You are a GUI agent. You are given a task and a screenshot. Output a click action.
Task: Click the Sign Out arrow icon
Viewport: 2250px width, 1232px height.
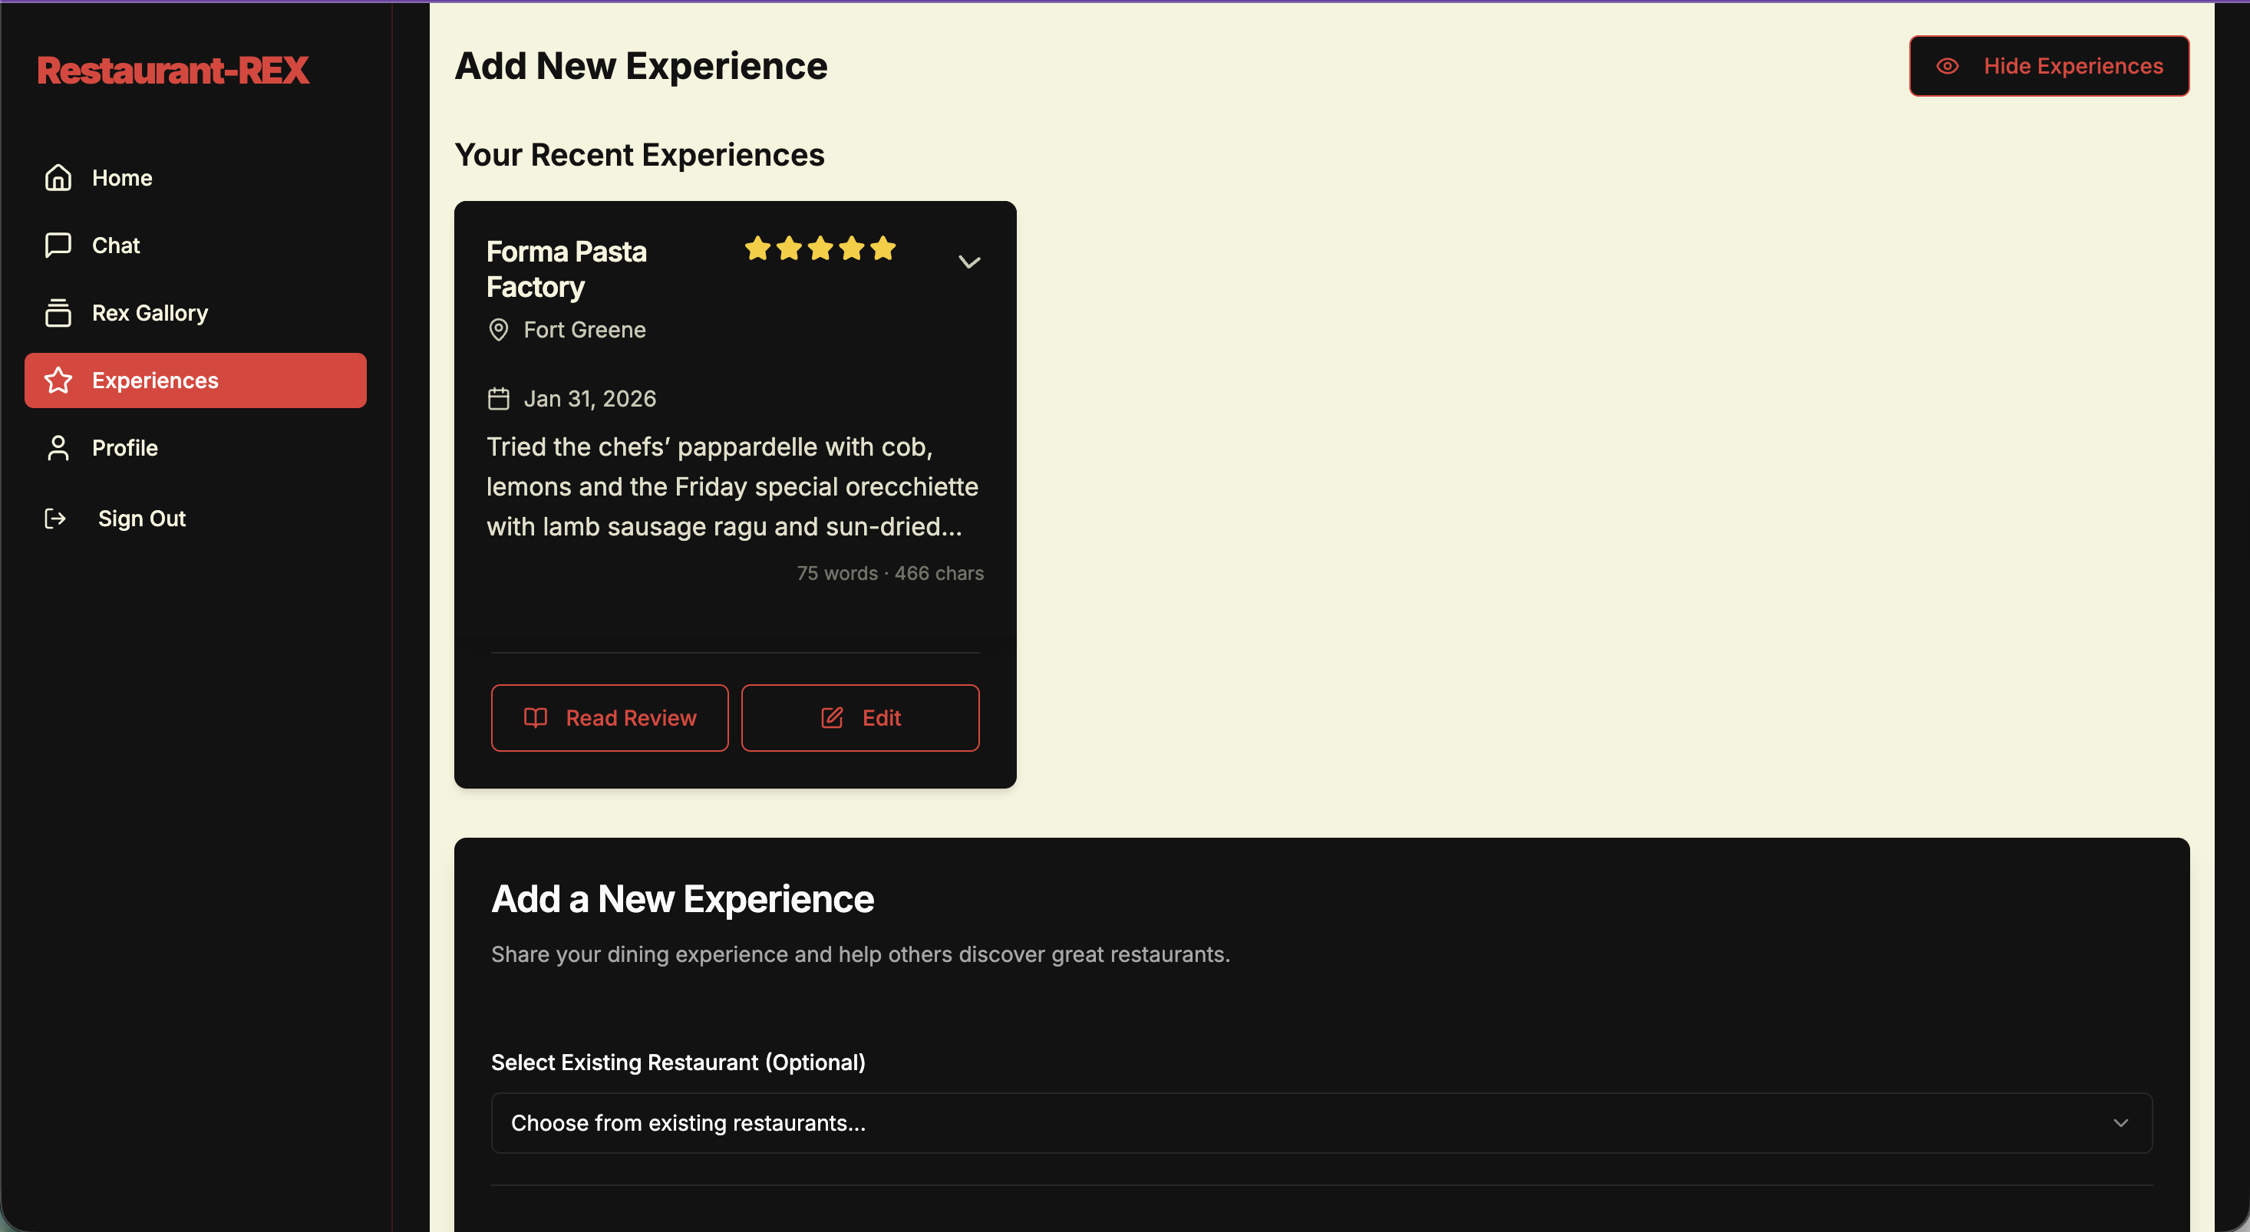pos(55,518)
